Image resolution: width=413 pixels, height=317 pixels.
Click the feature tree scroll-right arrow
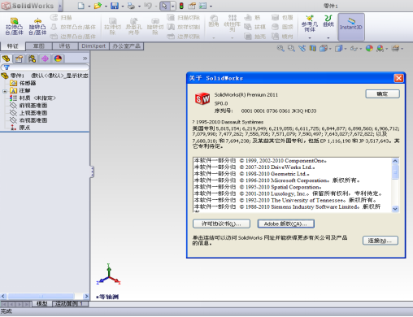coord(86,296)
